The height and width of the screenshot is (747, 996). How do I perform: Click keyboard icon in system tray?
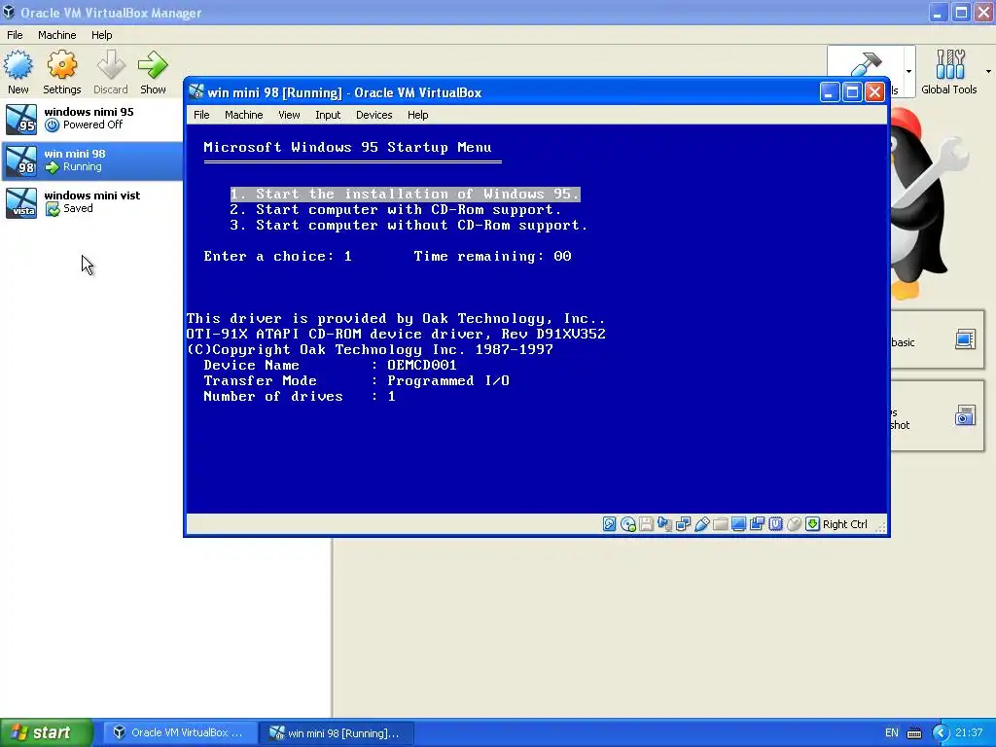(914, 733)
